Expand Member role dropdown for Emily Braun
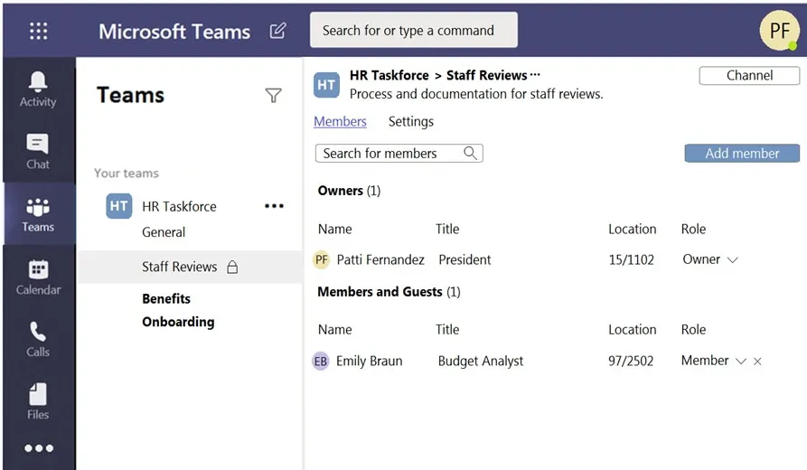This screenshot has height=470, width=807. 741,362
